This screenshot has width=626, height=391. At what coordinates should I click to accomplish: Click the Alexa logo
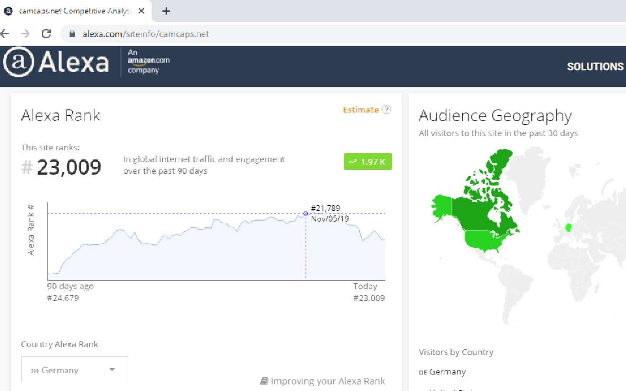[x=56, y=62]
